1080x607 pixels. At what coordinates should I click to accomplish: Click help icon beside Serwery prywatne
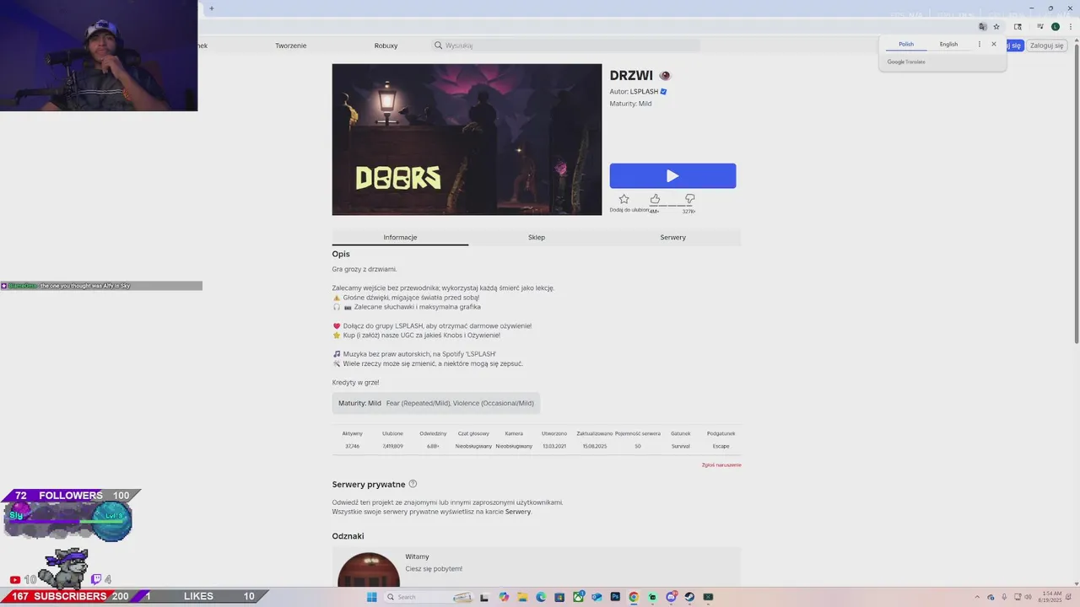pos(413,484)
